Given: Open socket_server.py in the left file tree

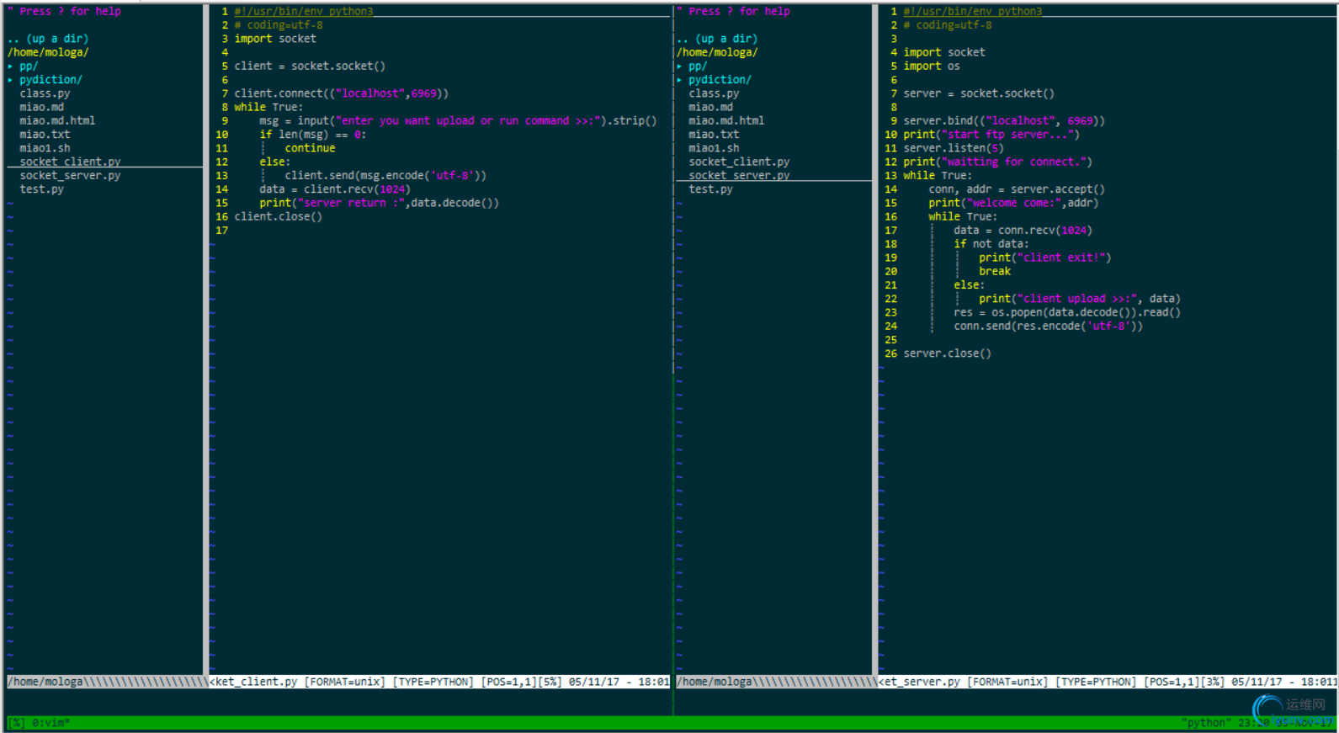Looking at the screenshot, I should tap(70, 175).
